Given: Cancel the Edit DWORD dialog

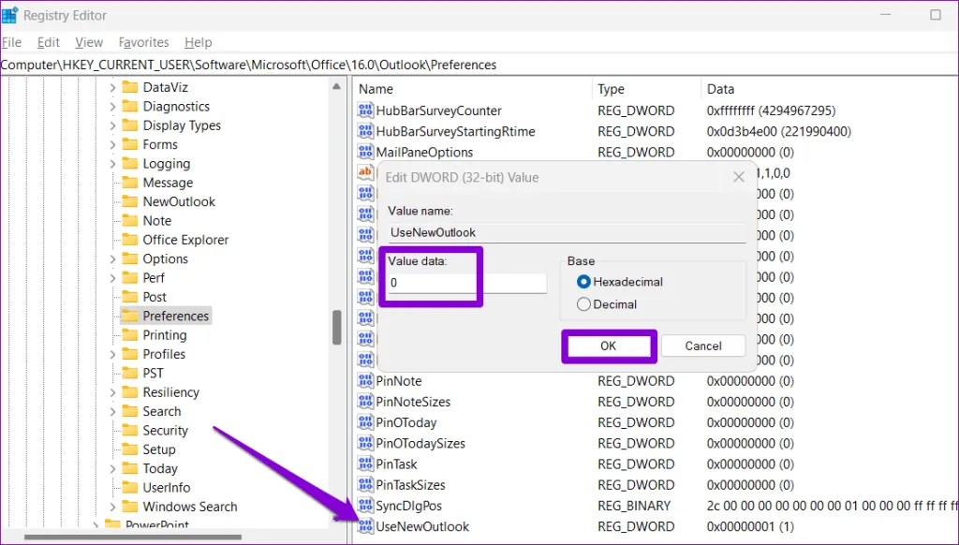Looking at the screenshot, I should pos(703,346).
